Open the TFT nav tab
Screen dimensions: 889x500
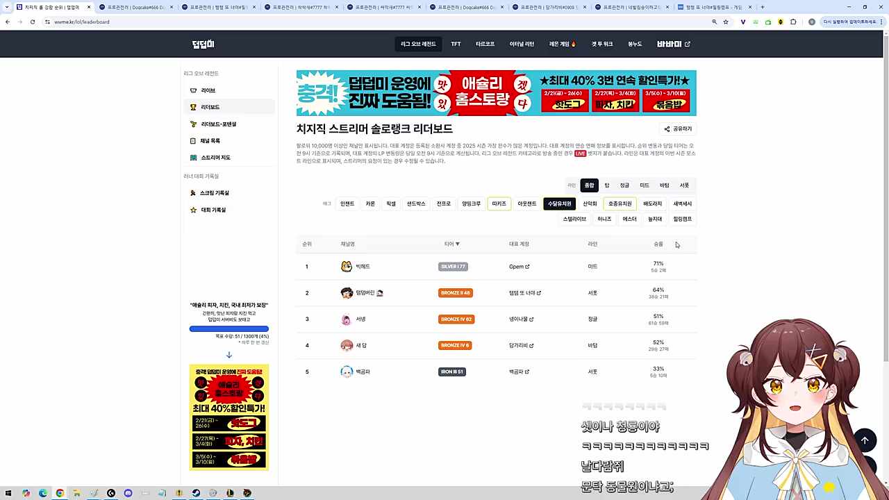pyautogui.click(x=456, y=44)
